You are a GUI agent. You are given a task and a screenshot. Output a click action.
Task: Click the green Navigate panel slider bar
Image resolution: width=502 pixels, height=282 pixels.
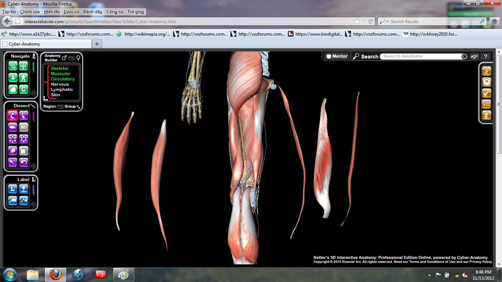click(33, 67)
